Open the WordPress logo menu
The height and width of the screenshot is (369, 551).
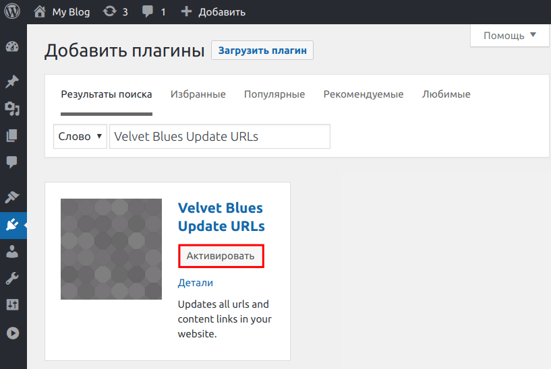point(13,12)
